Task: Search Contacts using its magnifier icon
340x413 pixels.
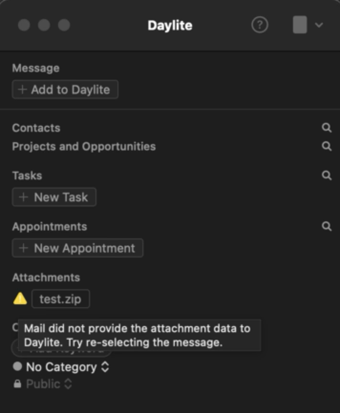Action: (327, 128)
